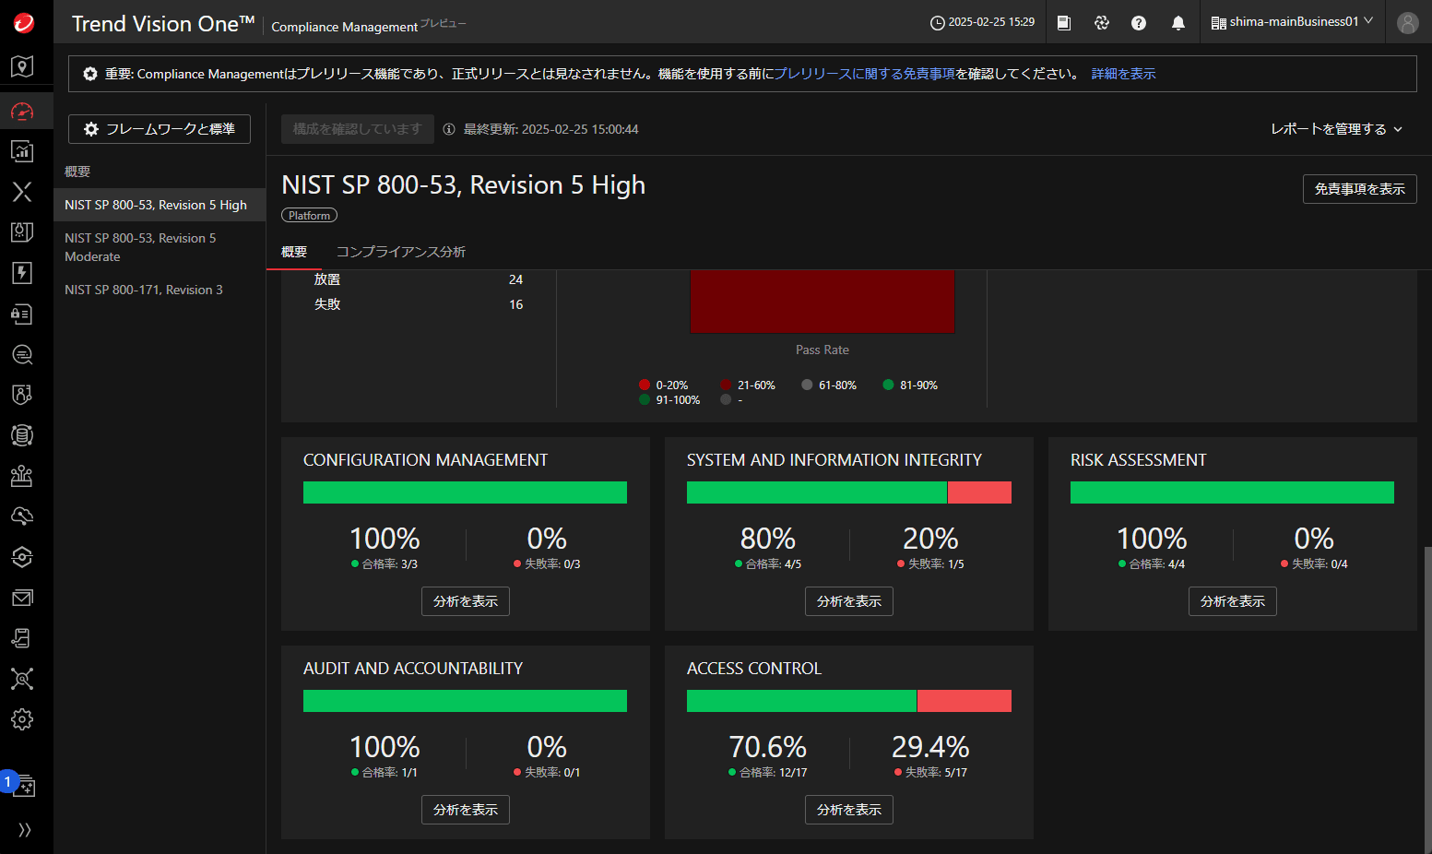Open the lightning bolt sidebar icon
Image resolution: width=1432 pixels, height=854 pixels.
click(22, 273)
